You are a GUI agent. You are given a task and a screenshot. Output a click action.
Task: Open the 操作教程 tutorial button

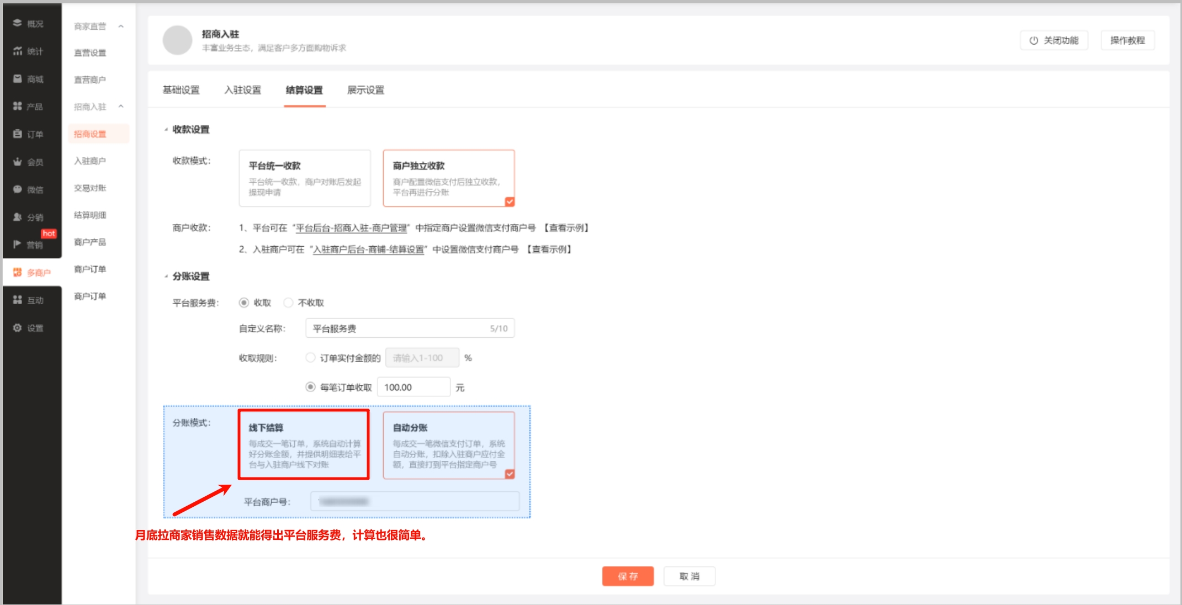click(1127, 40)
